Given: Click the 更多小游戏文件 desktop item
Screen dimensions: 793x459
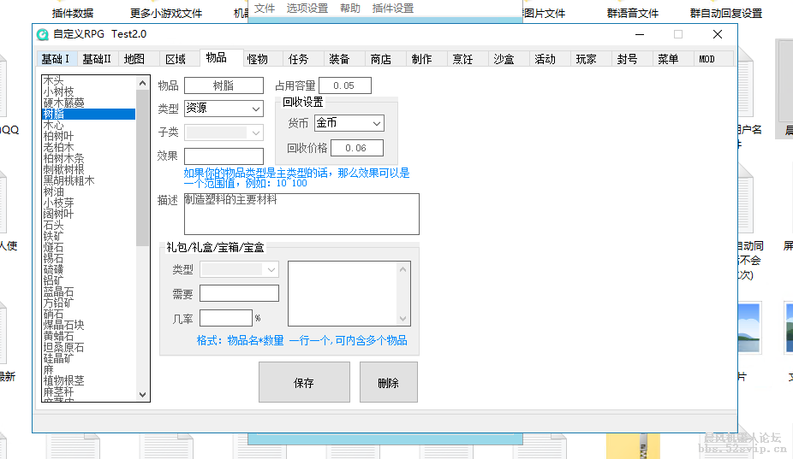Looking at the screenshot, I should click(166, 13).
